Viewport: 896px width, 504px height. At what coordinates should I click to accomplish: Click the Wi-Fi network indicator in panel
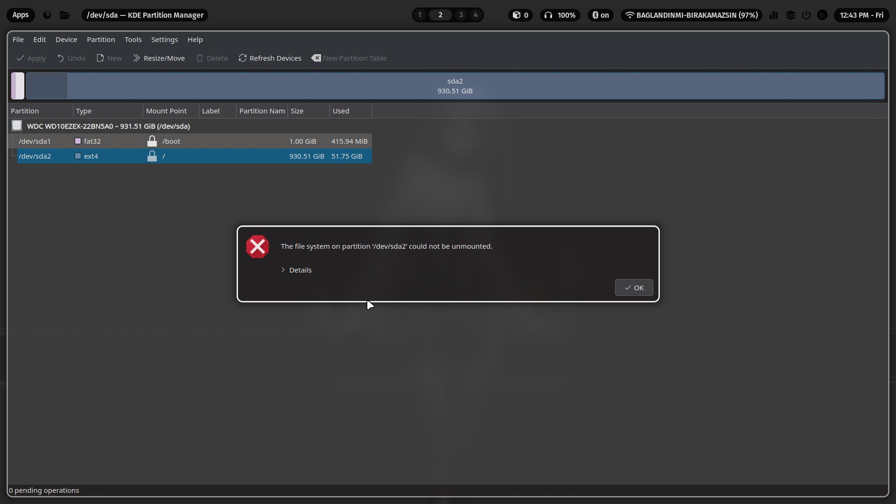691,15
